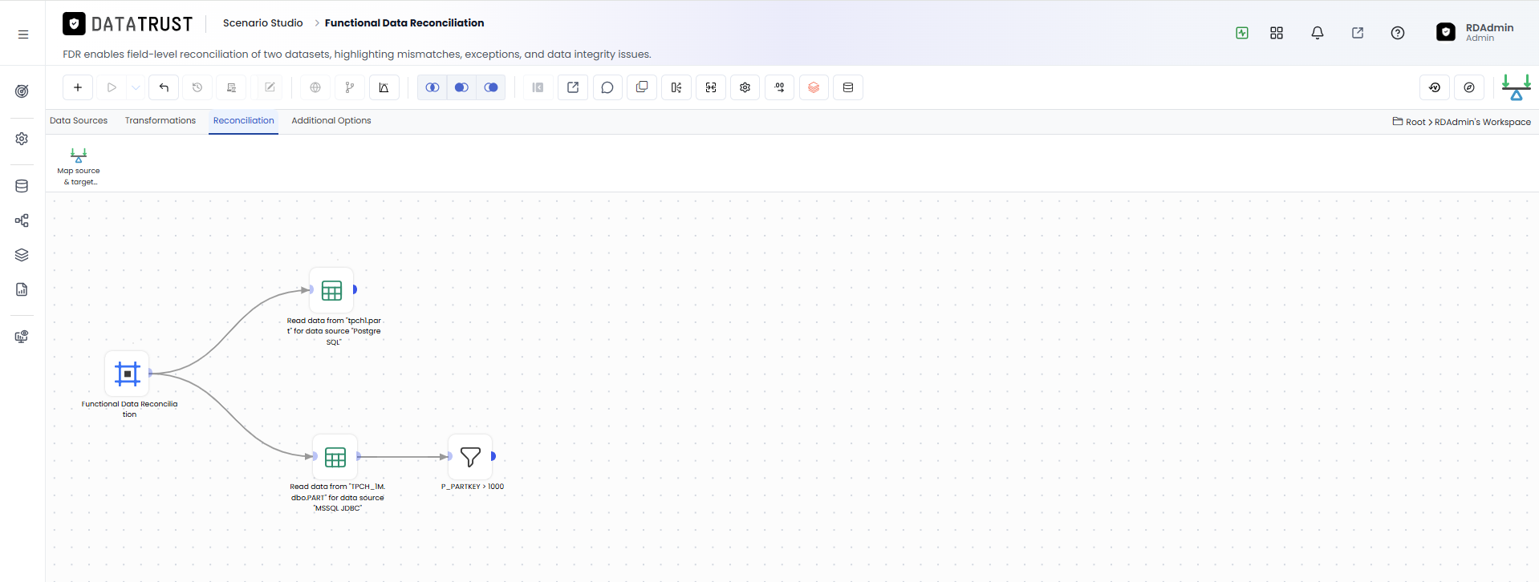Click the PostgreSQL tpch1.part read node
The height and width of the screenshot is (582, 1539).
pos(331,290)
